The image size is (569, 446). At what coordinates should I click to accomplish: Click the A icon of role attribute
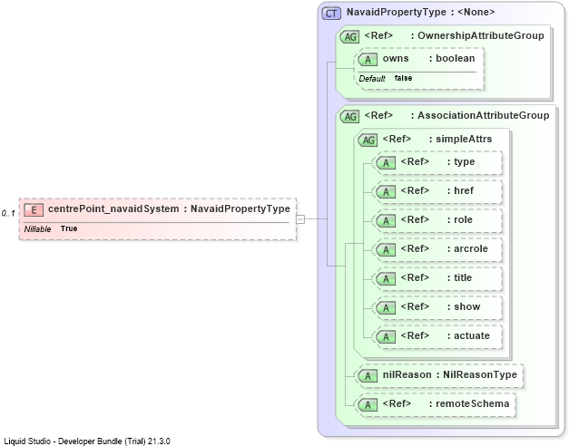[x=386, y=221]
